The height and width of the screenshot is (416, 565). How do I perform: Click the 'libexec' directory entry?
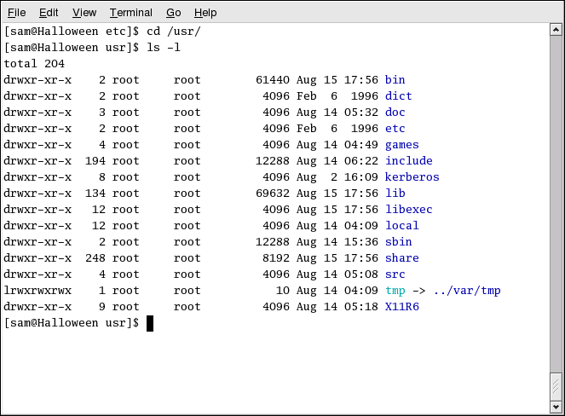(x=409, y=210)
